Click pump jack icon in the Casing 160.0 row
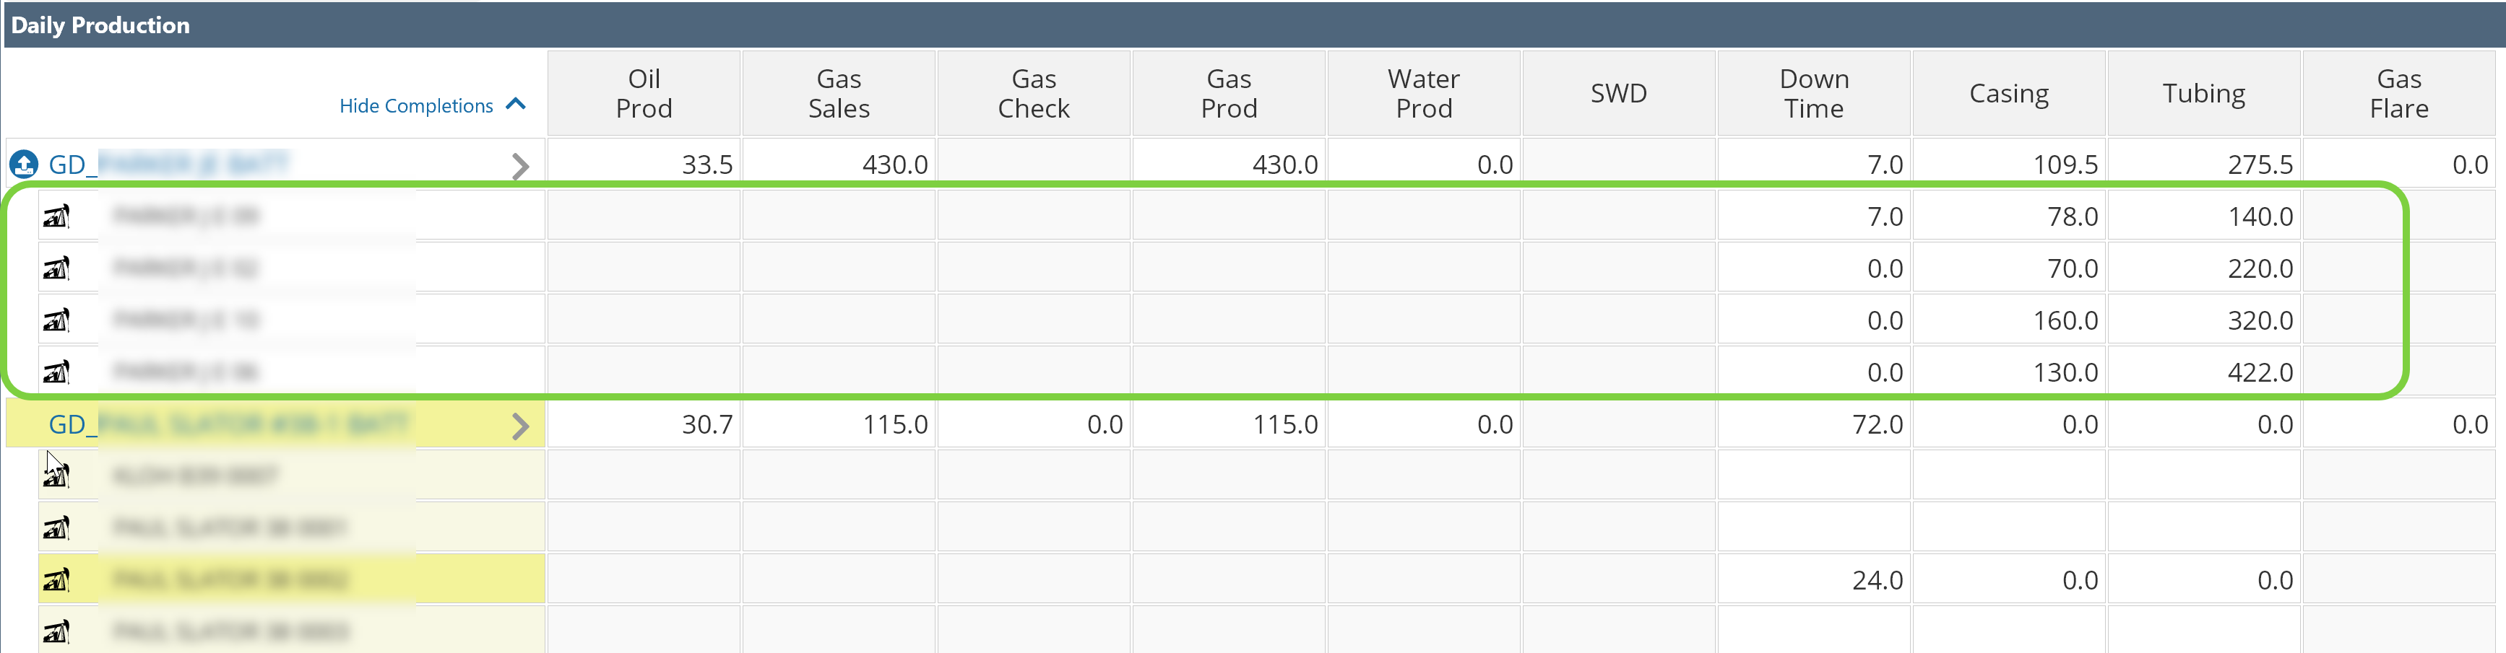Screen dimensions: 2506x653 [56, 320]
